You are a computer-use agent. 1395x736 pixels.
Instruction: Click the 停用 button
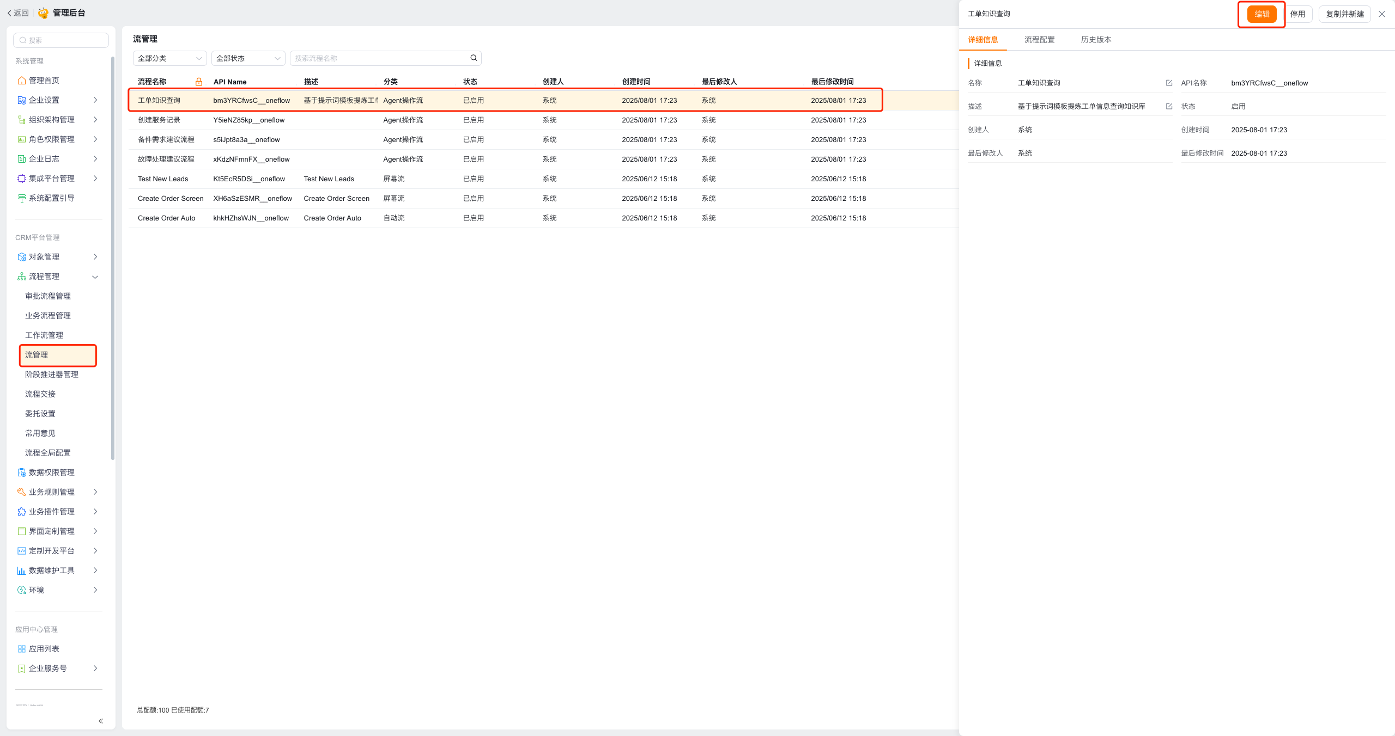1297,14
